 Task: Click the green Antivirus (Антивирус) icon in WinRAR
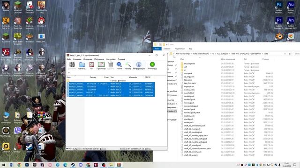tap(152, 66)
